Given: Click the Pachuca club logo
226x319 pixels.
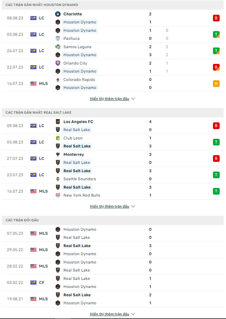Looking at the screenshot, I should (x=58, y=38).
